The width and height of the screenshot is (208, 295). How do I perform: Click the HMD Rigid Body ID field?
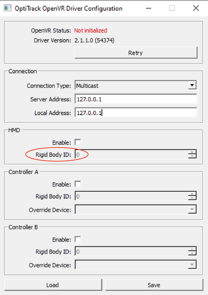pos(131,155)
